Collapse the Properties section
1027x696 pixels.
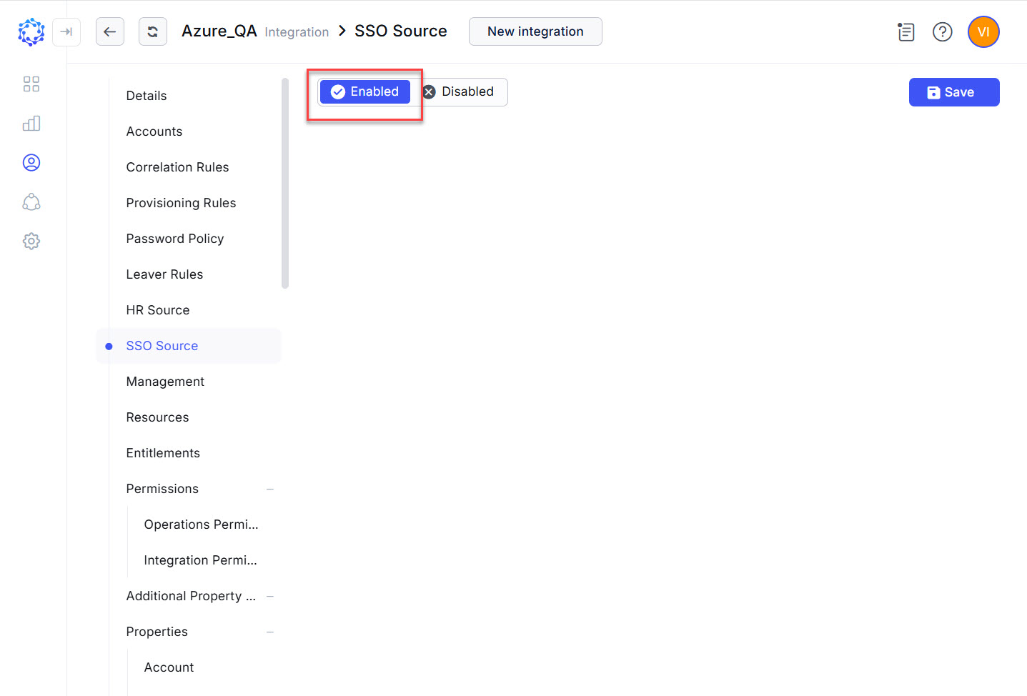coord(269,631)
